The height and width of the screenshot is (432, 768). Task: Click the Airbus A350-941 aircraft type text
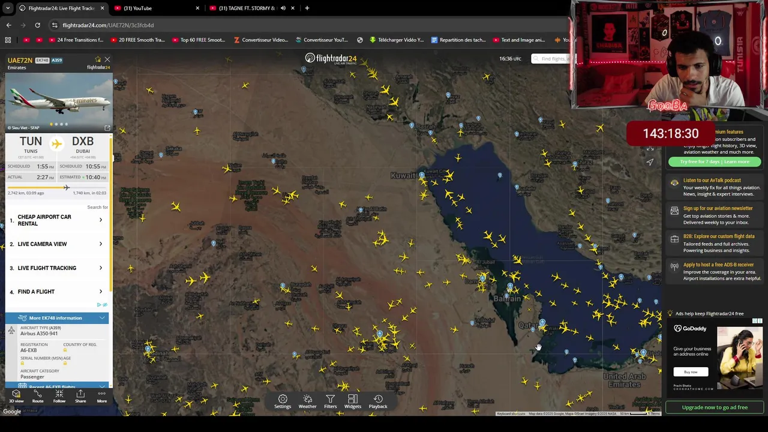click(39, 334)
